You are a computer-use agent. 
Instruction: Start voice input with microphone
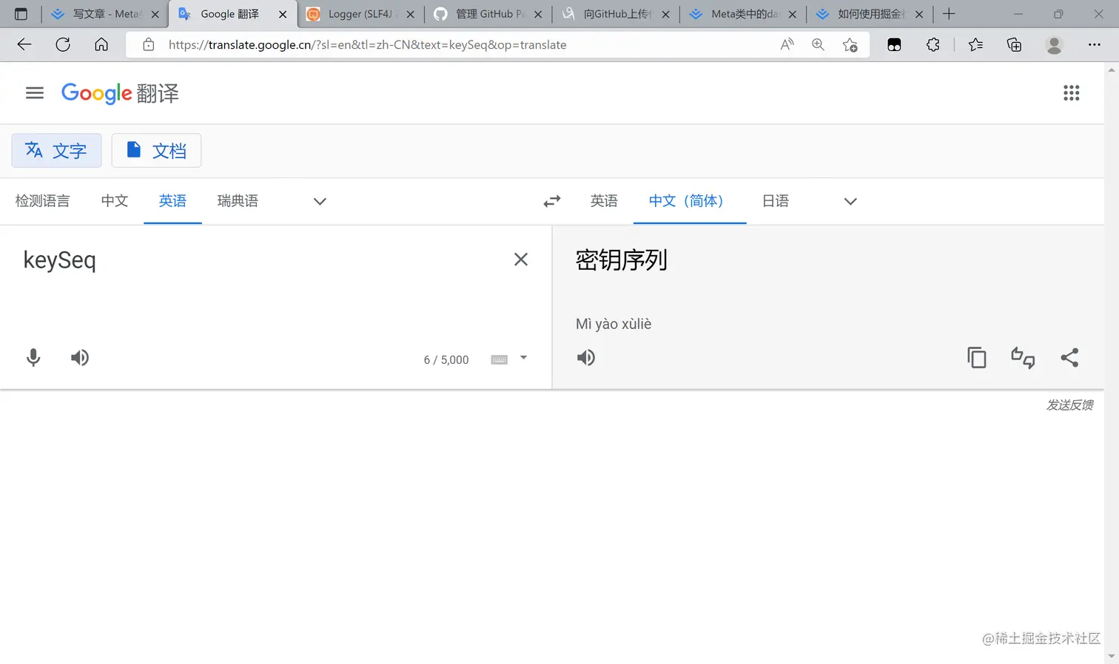tap(33, 358)
